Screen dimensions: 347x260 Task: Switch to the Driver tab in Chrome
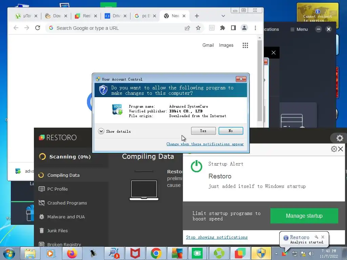(x=116, y=16)
